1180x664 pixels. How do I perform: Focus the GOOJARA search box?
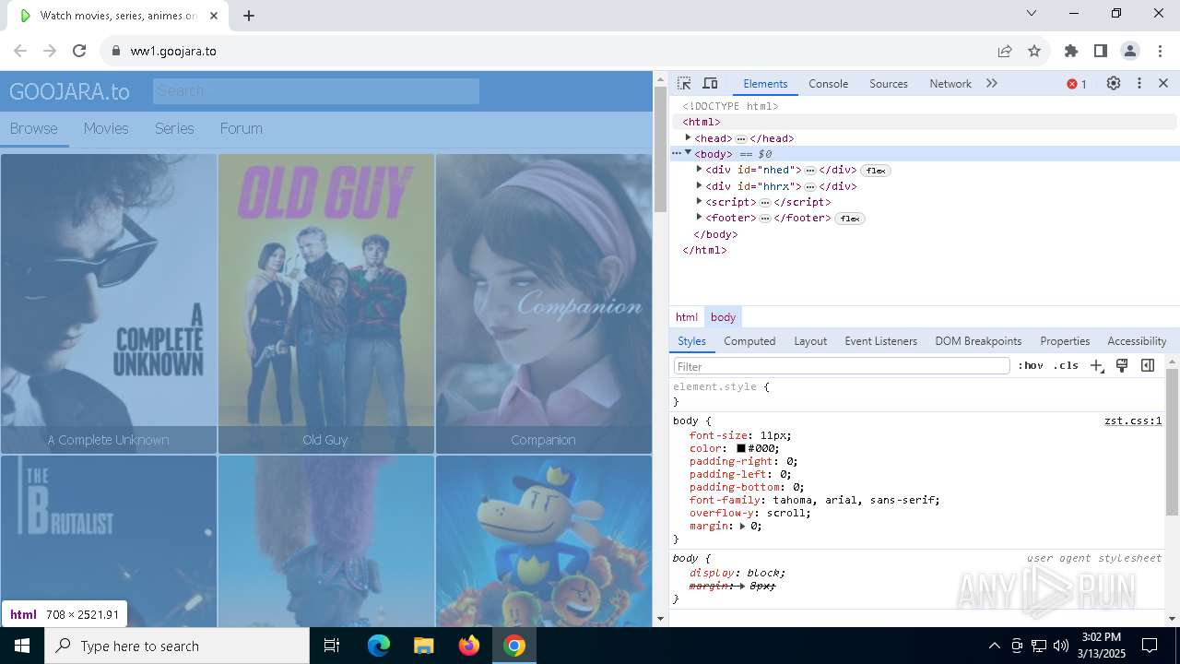pyautogui.click(x=316, y=90)
